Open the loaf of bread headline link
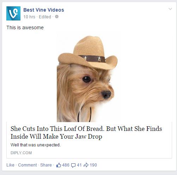 [x=86, y=133]
